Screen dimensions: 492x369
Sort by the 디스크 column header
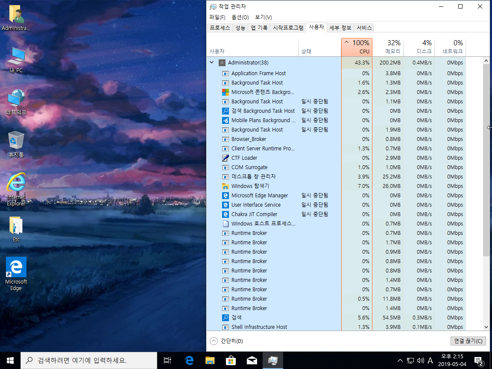click(x=419, y=47)
